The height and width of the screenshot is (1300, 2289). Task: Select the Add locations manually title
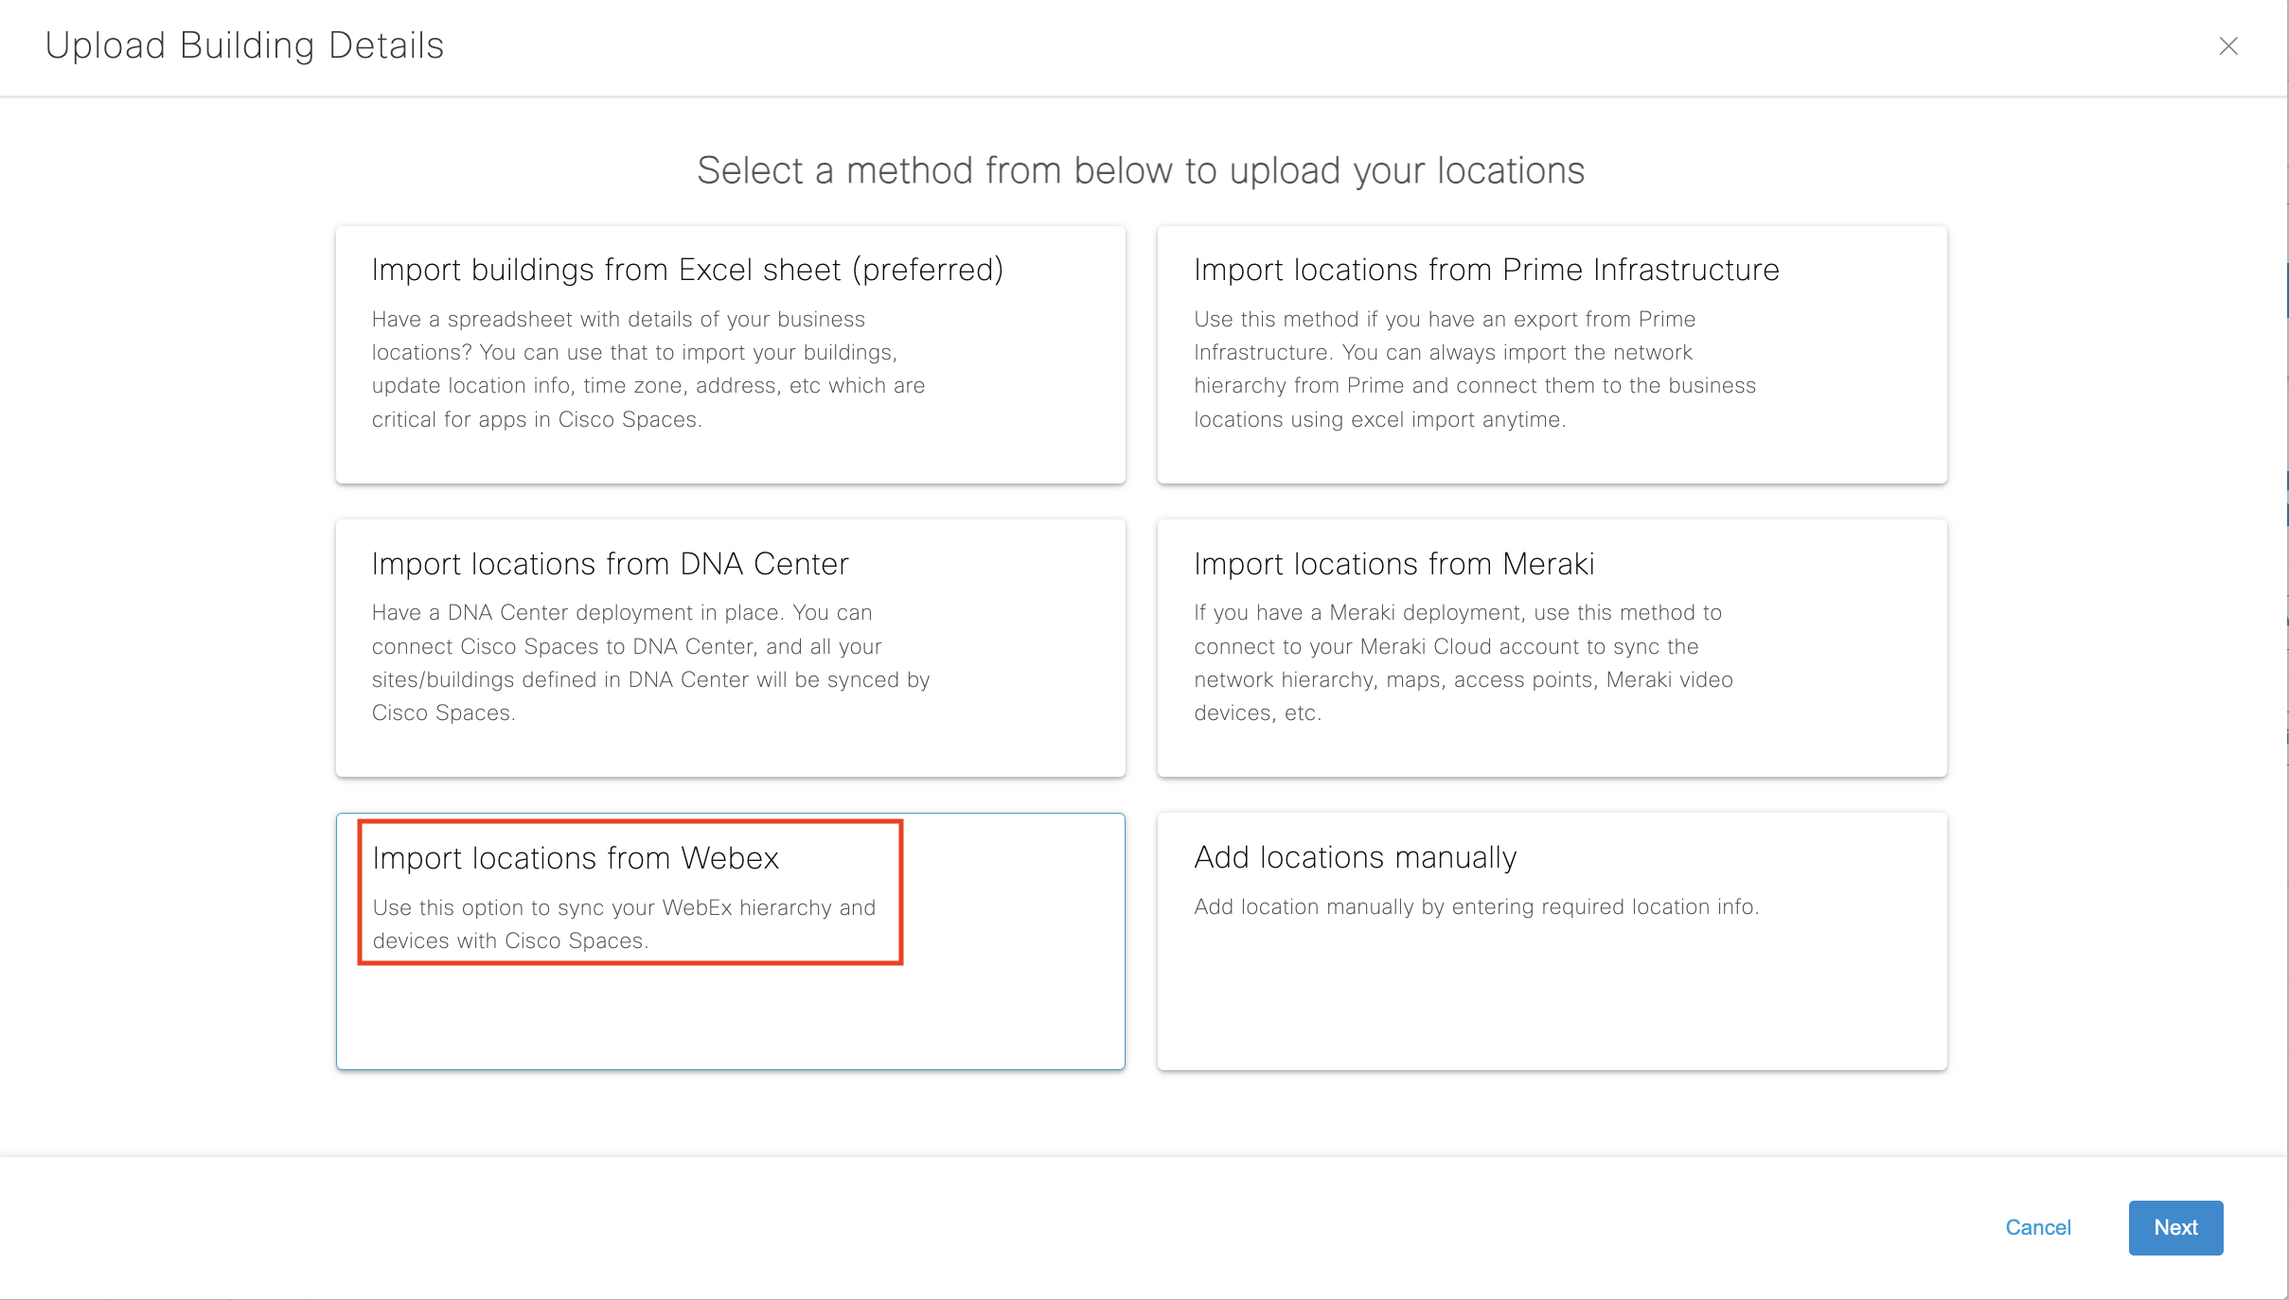1355,857
